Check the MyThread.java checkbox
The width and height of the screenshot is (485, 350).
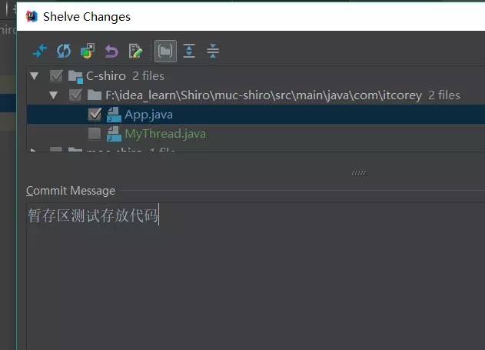point(95,134)
